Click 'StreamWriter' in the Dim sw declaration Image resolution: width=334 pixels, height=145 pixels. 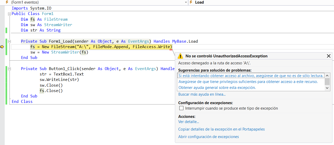(x=58, y=25)
